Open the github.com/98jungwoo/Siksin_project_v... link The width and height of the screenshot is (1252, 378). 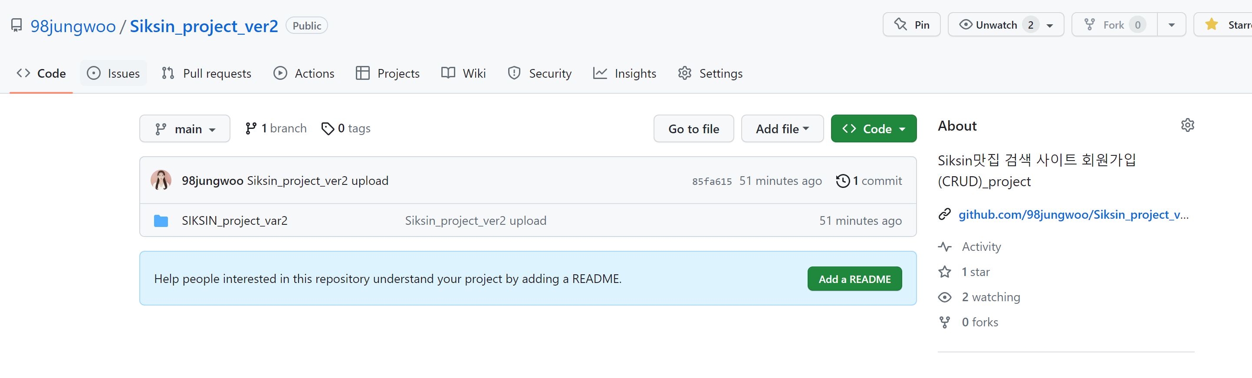click(1074, 214)
